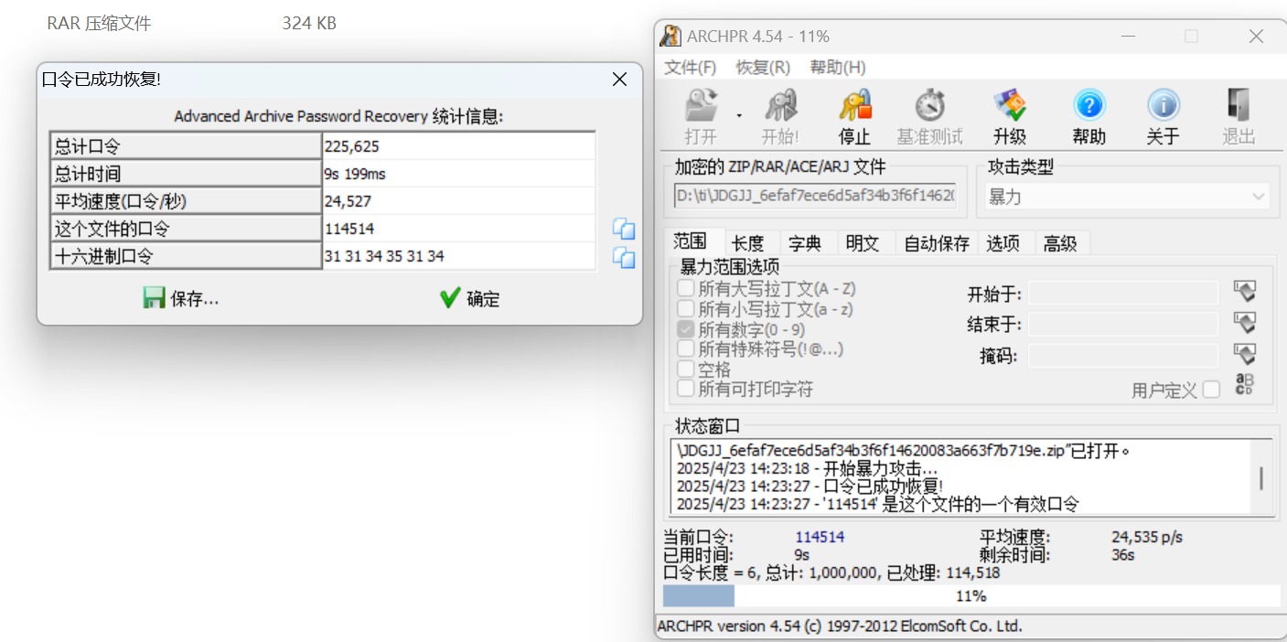Click log line '114514' 是这个文件的一个有效口令

[x=877, y=504]
